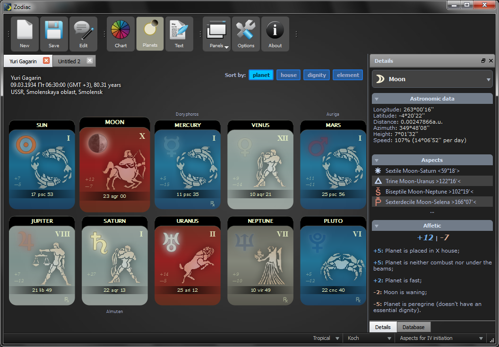Click the Neptune trident glyph

[244, 242]
